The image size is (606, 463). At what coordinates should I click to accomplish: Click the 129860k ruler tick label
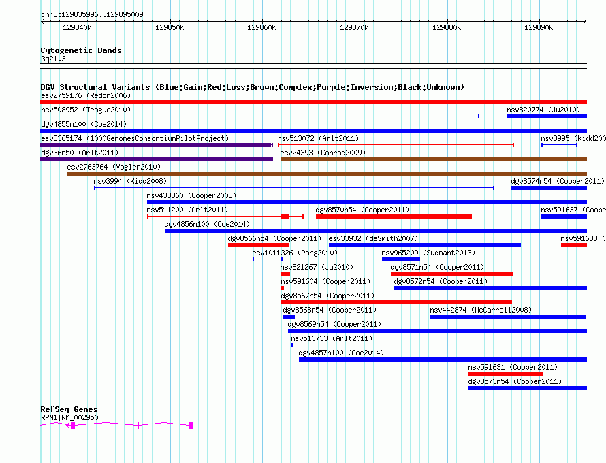[x=261, y=27]
